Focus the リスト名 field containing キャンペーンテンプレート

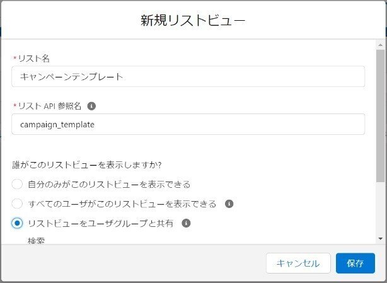pos(188,76)
